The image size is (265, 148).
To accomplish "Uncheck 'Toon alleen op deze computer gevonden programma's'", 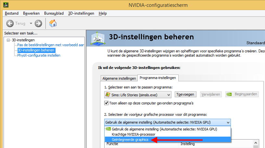I will (106, 103).
